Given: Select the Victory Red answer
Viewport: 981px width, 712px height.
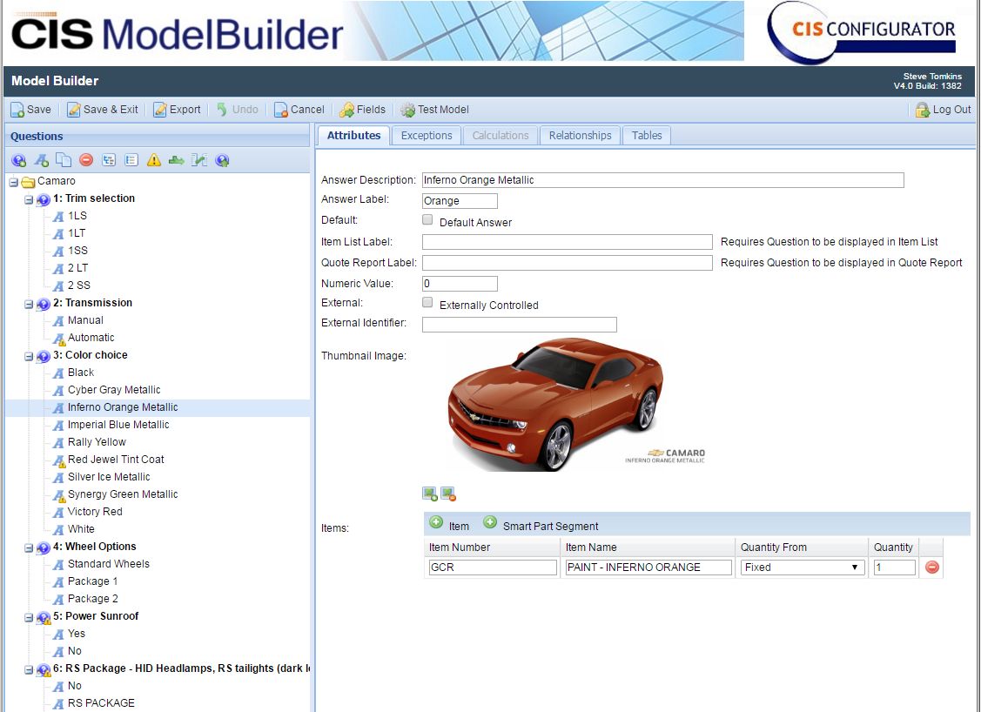Looking at the screenshot, I should pos(95,512).
